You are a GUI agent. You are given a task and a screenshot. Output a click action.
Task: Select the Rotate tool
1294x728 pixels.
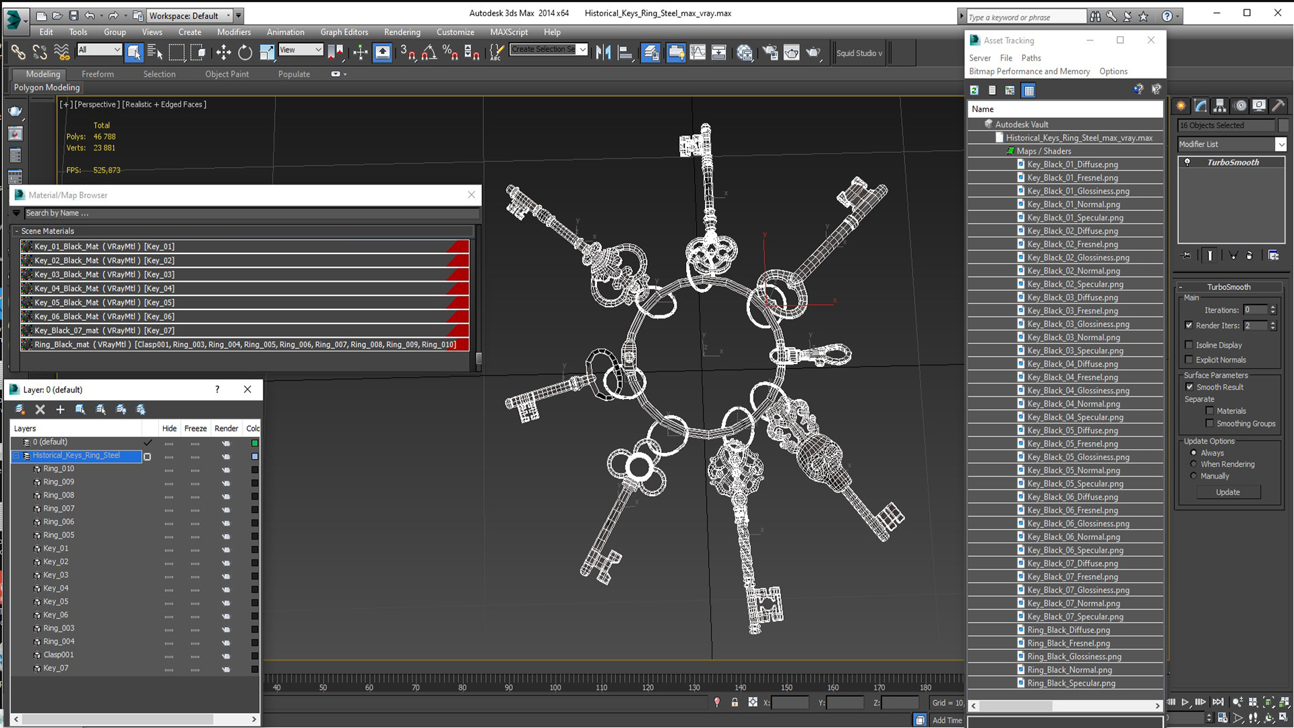coord(245,53)
